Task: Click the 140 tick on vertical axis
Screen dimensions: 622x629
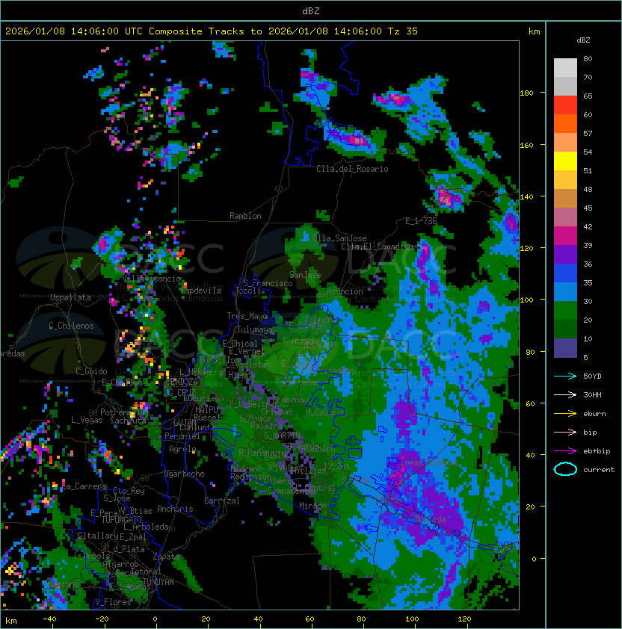Action: pyautogui.click(x=526, y=197)
